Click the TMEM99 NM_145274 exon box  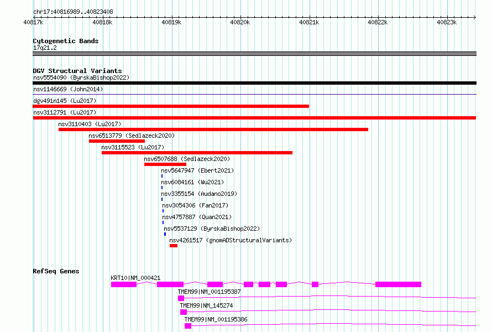(x=184, y=312)
